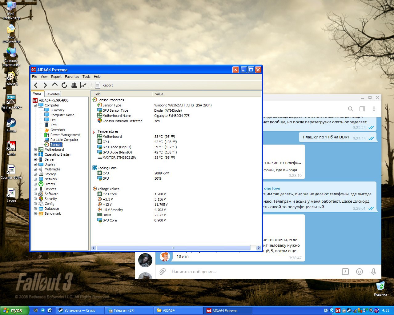
Task: Expand the Multimedia tree node
Action: point(35,169)
